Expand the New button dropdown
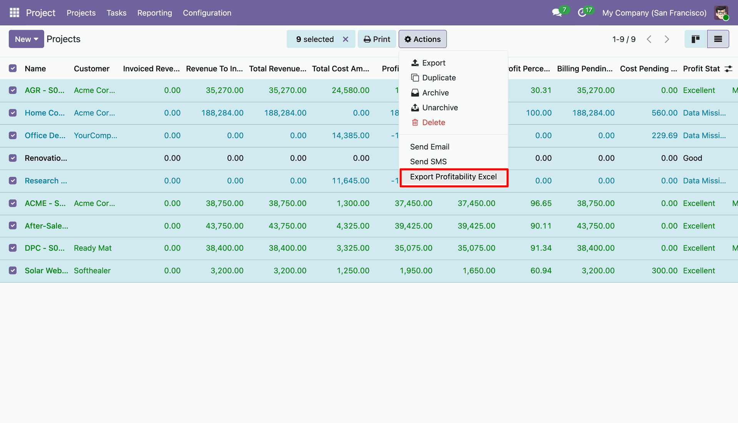This screenshot has height=423, width=738. pyautogui.click(x=26, y=39)
